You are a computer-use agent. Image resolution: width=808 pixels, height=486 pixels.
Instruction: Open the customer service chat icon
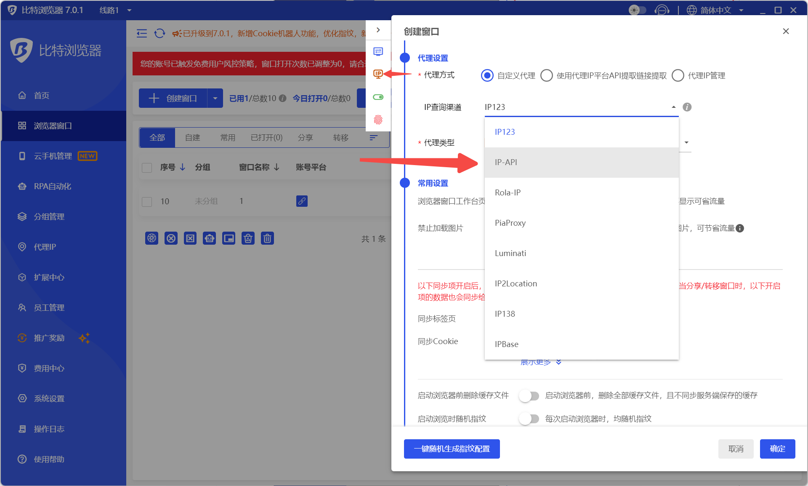pos(662,10)
